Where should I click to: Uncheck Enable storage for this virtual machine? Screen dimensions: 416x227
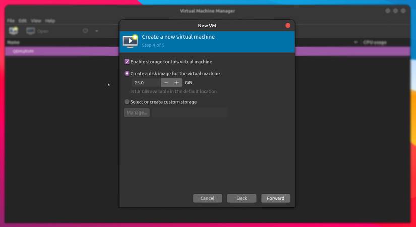click(127, 62)
